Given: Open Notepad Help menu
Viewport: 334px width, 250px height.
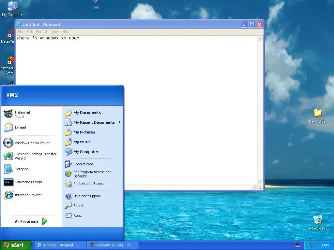Looking at the screenshot, I should (x=66, y=32).
